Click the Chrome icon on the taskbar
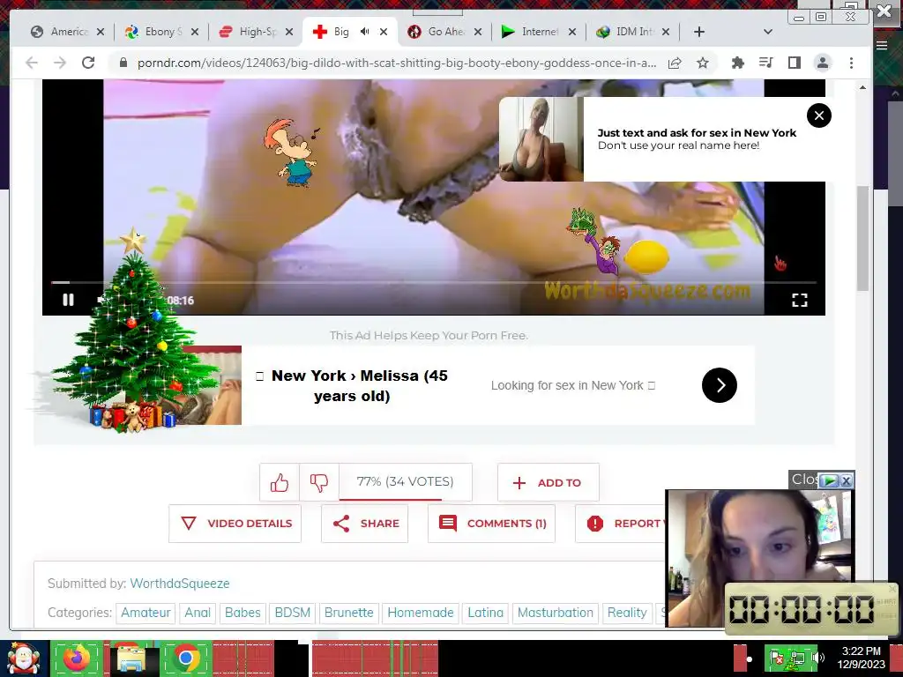 (x=185, y=658)
